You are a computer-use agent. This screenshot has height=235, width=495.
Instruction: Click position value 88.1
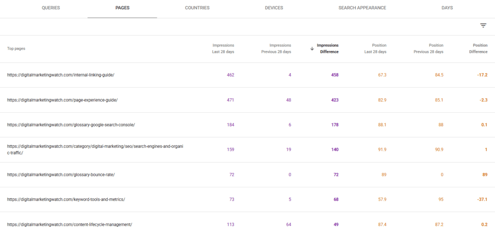382,125
